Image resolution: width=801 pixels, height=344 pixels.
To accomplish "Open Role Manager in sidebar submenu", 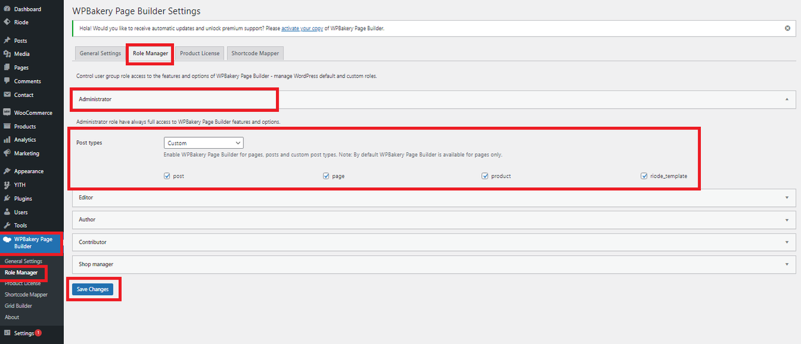I will 21,273.
